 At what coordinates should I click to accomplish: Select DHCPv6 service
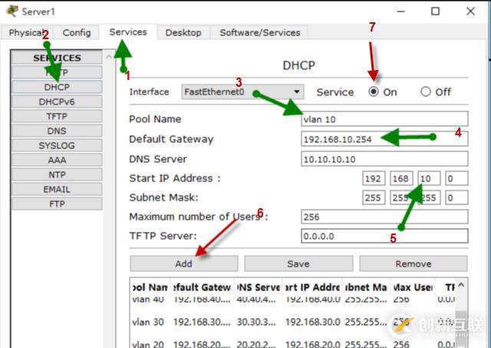pos(57,102)
